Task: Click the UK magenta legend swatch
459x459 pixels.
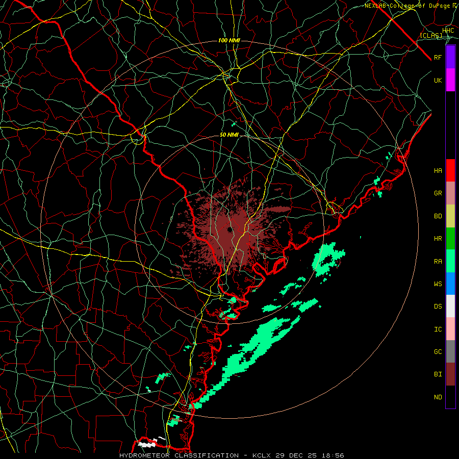Action: (450, 80)
